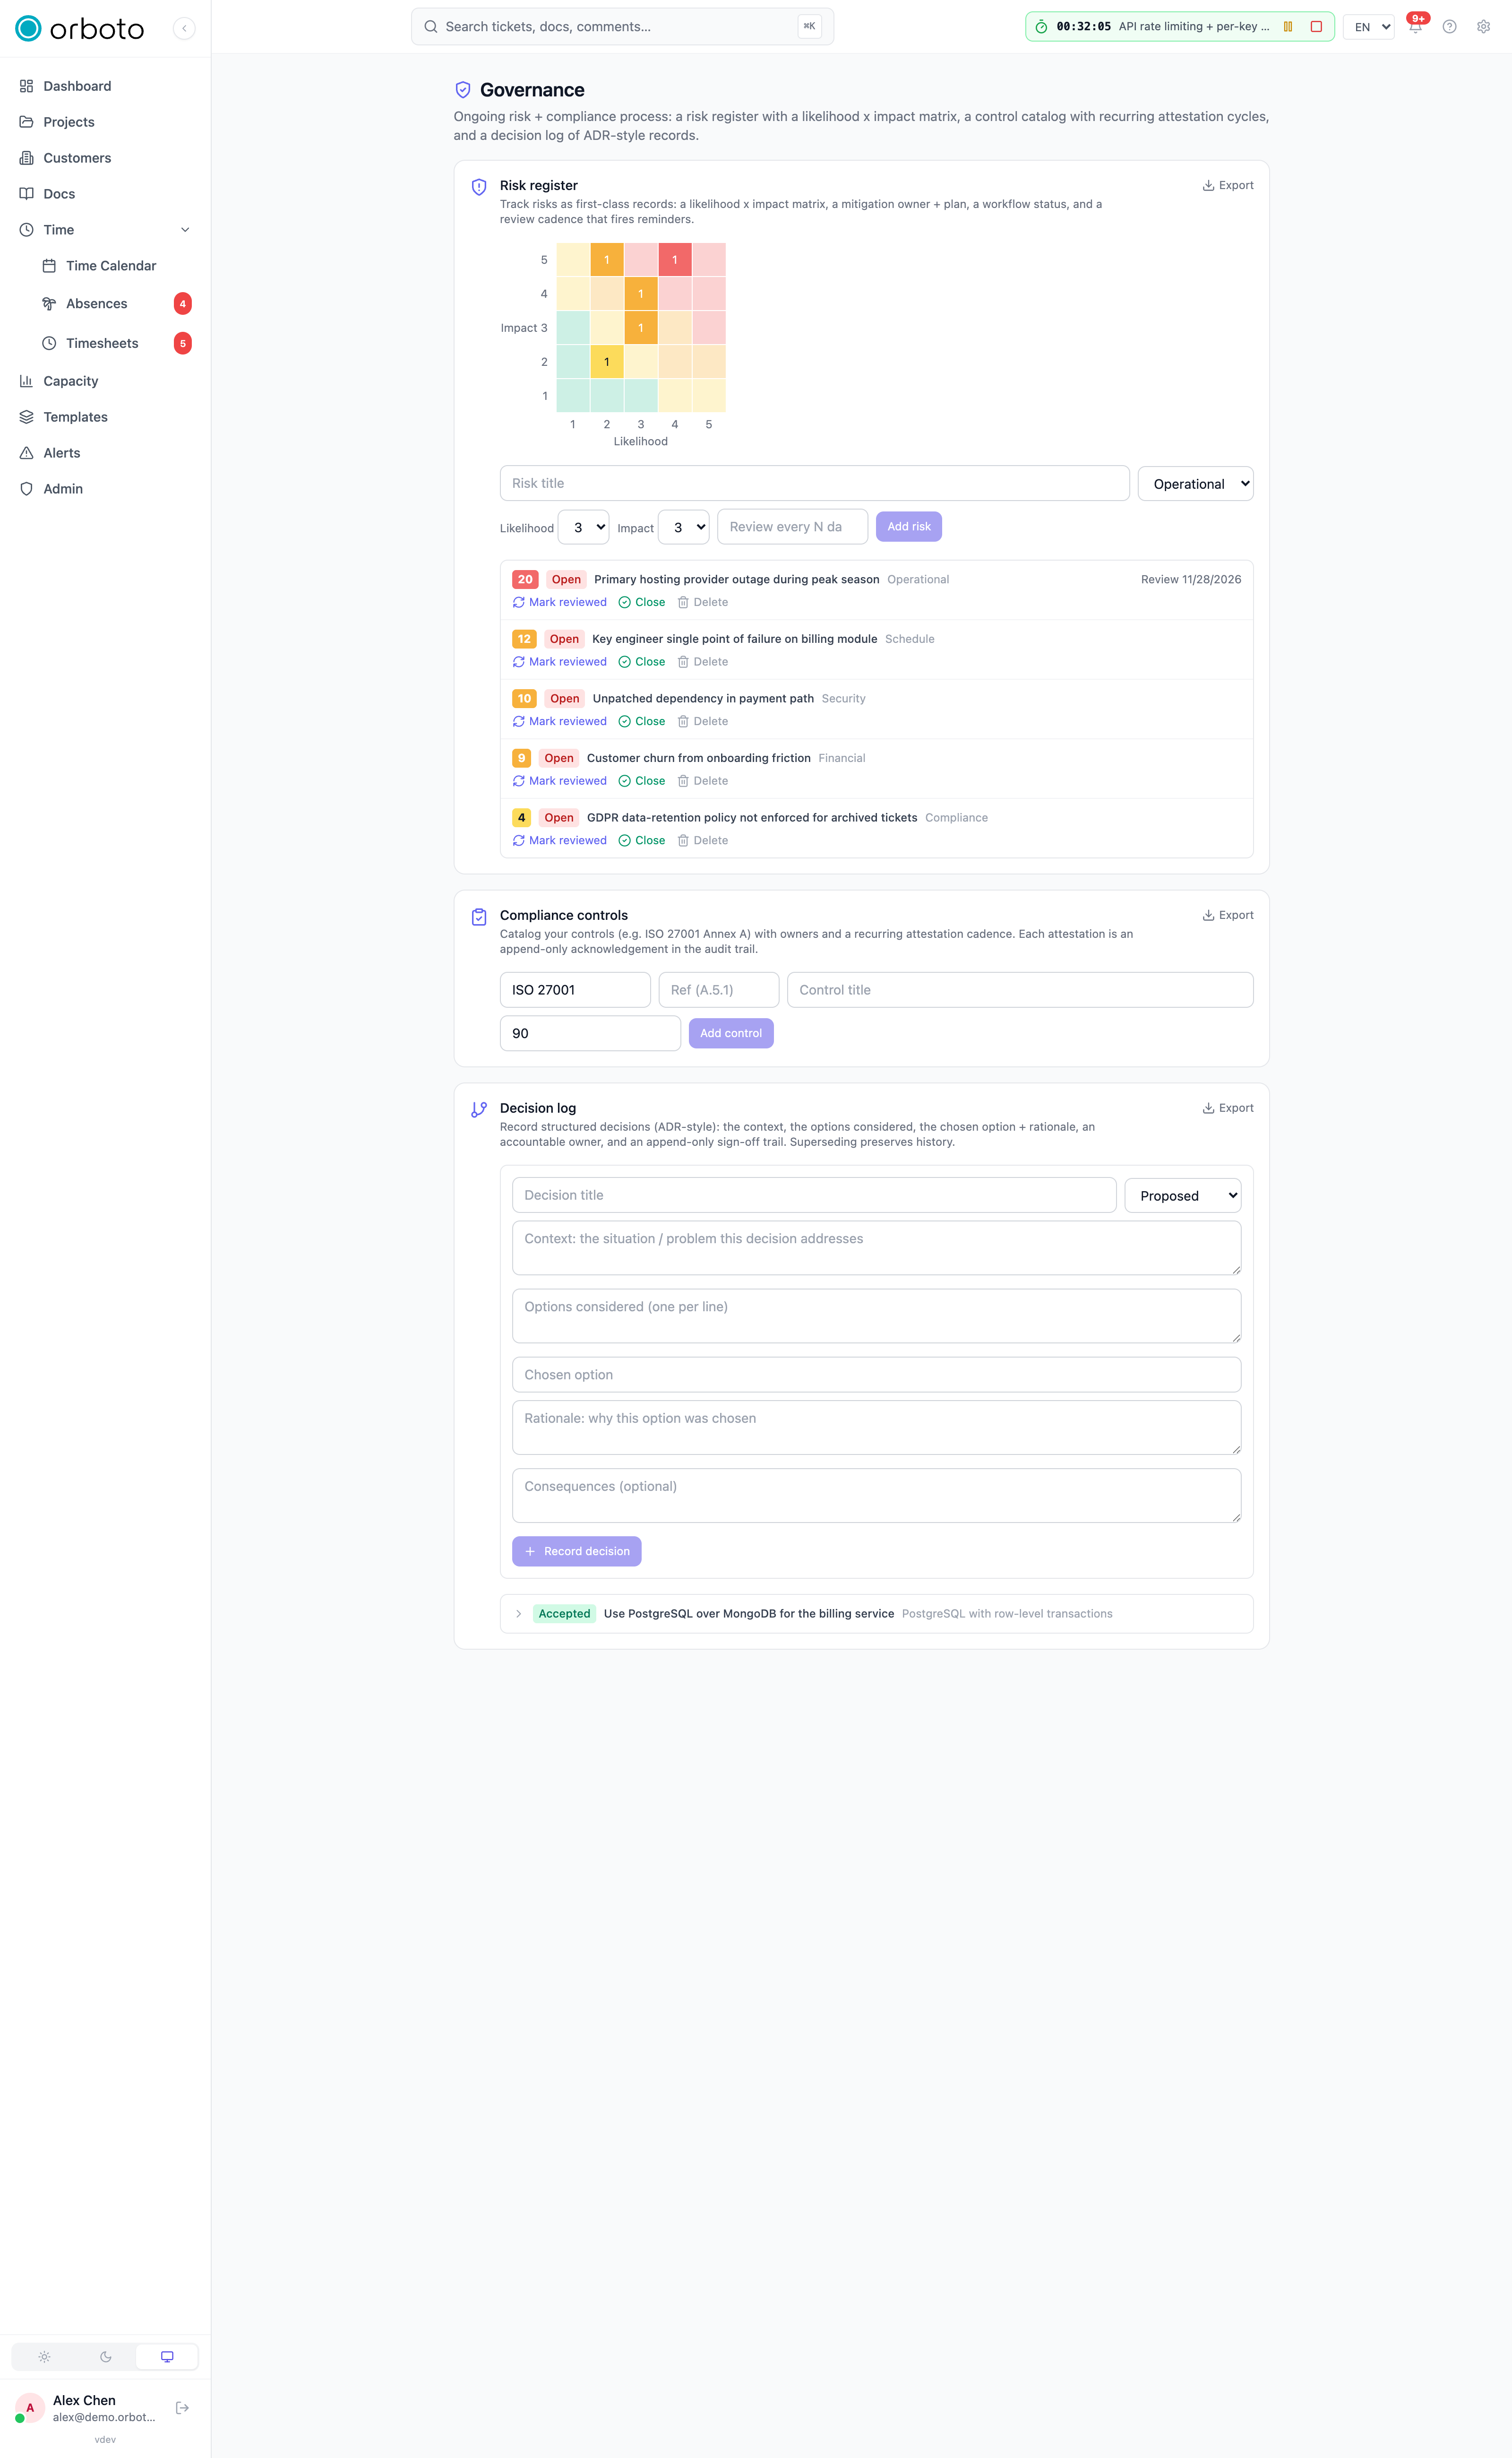Image resolution: width=1512 pixels, height=2458 pixels.
Task: Delete the Primary hosting provider outage risk
Action: (703, 602)
